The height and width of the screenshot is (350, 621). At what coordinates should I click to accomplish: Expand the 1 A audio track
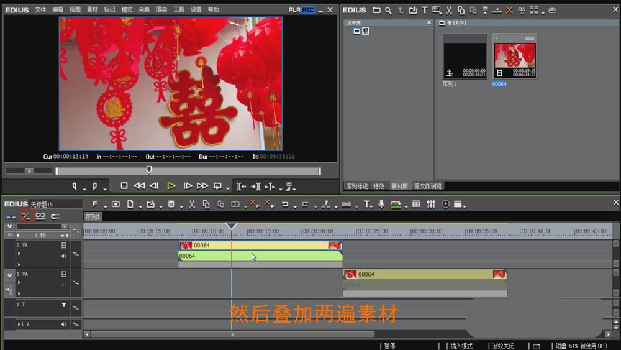pyautogui.click(x=19, y=325)
